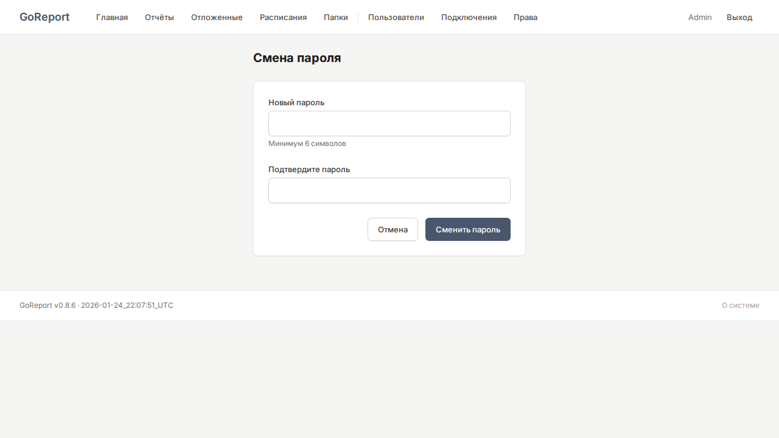Go to the Отчёты section
This screenshot has width=779, height=438.
[159, 17]
